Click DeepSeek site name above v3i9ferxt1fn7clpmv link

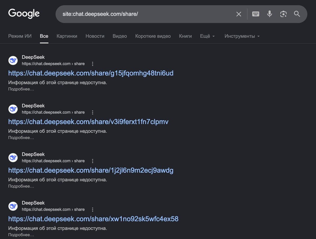click(33, 106)
